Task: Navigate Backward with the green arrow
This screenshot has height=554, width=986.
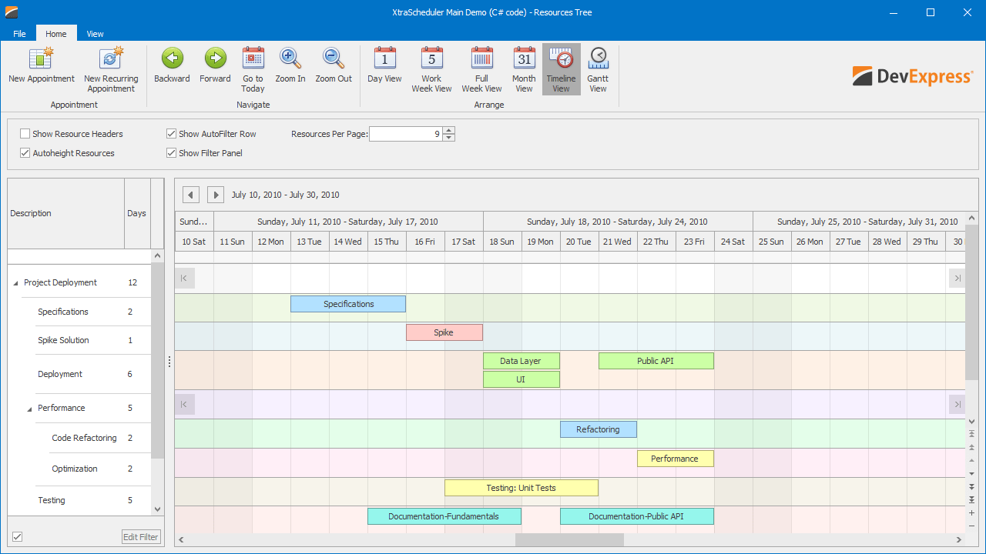Action: point(172,60)
